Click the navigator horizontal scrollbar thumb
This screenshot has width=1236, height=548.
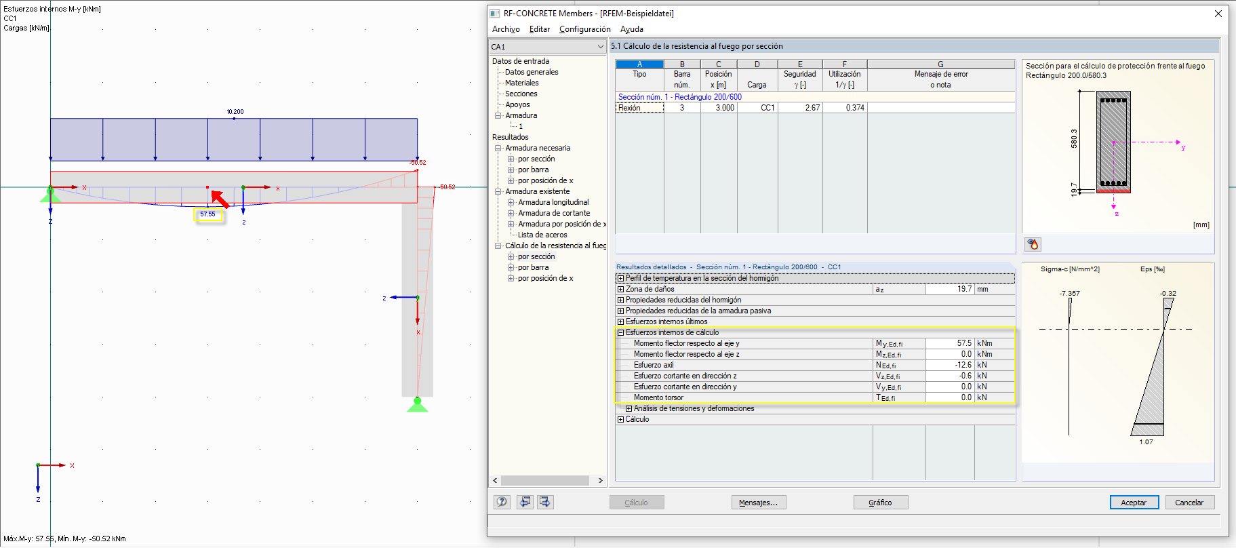tap(544, 480)
